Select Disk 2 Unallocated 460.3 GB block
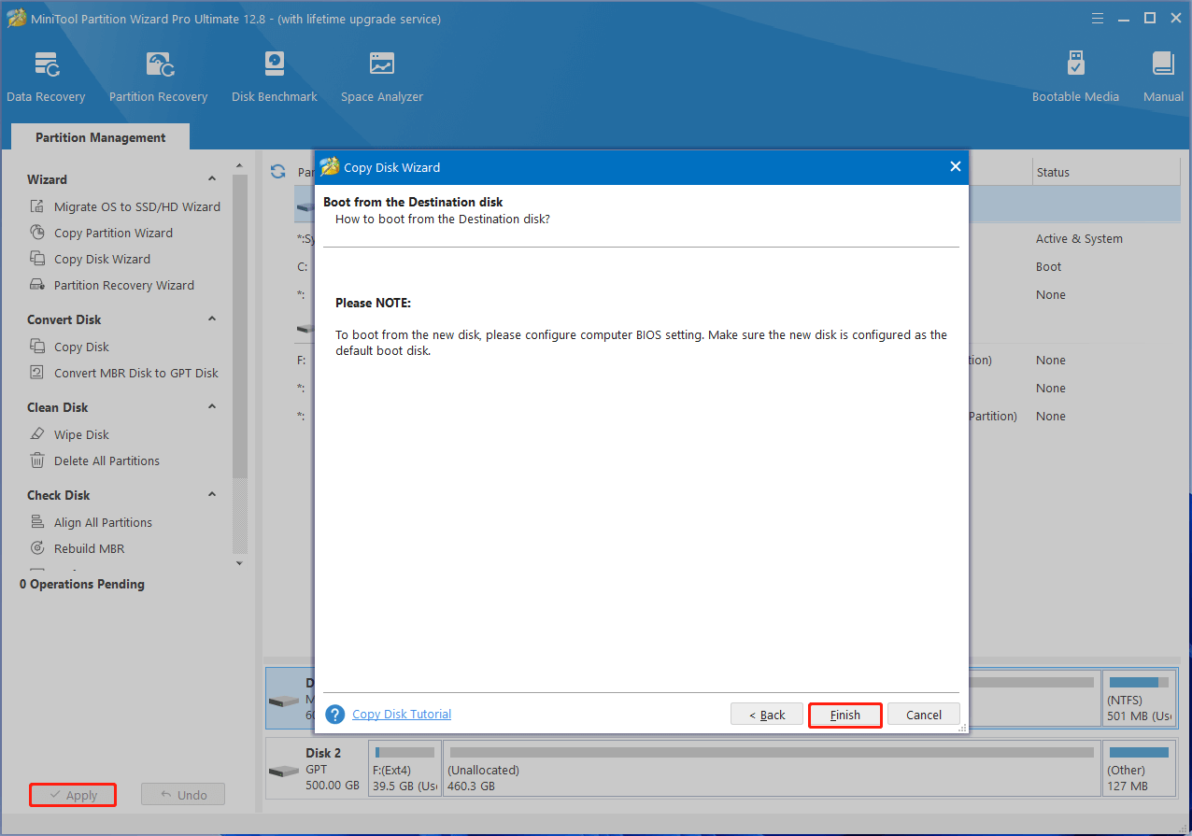The image size is (1192, 836). (x=771, y=768)
